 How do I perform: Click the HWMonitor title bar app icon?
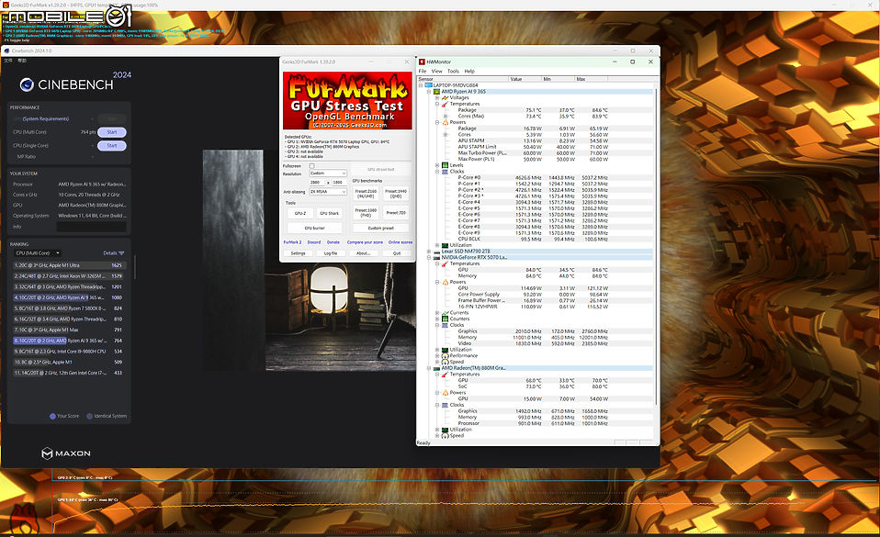tap(422, 62)
